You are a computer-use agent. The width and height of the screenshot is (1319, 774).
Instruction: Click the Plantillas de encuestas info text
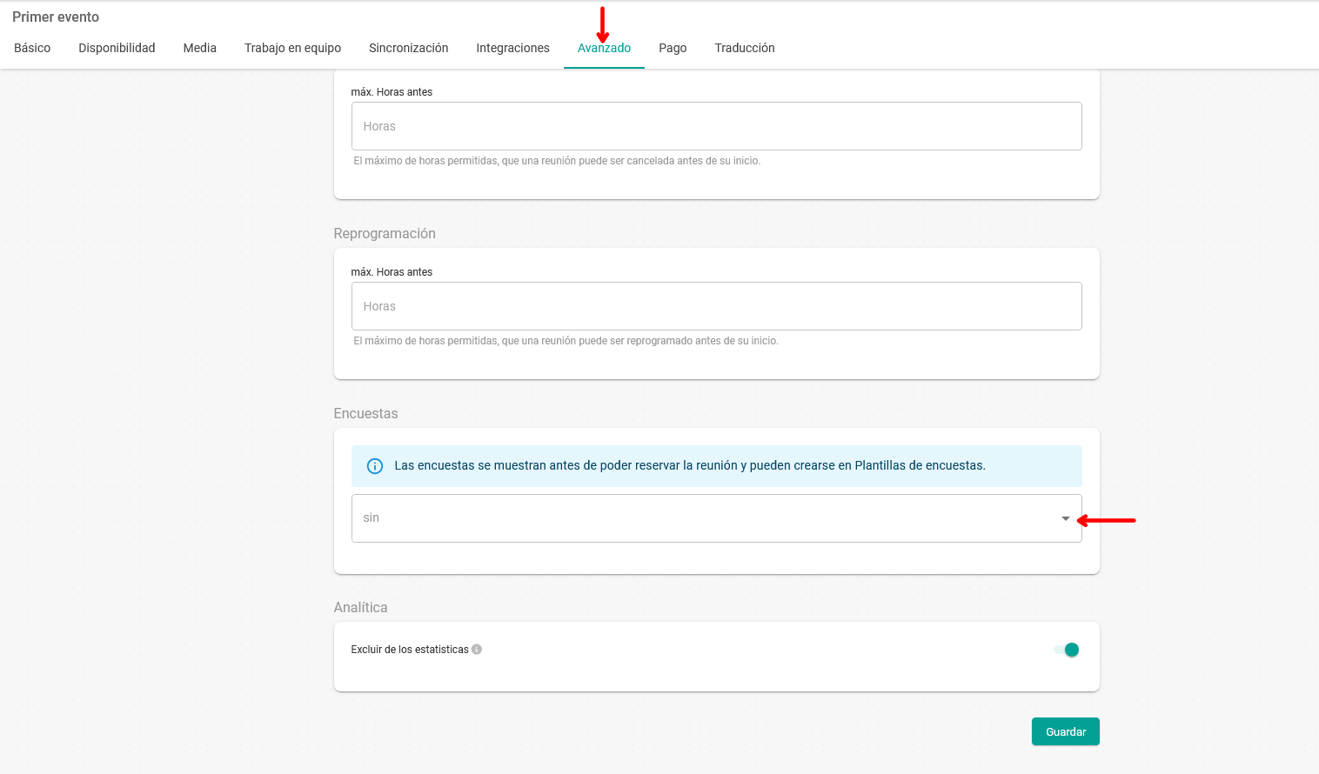(690, 465)
